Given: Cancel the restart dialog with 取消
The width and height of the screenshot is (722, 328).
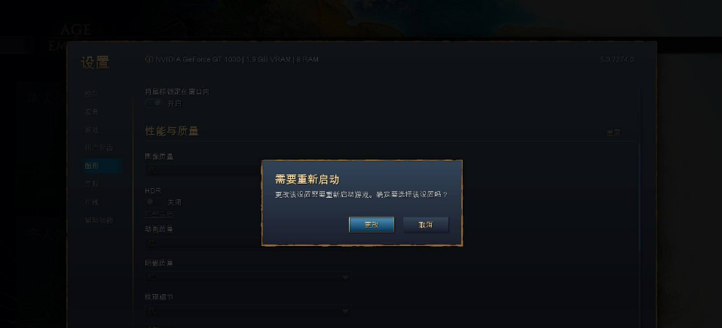Looking at the screenshot, I should click(426, 225).
